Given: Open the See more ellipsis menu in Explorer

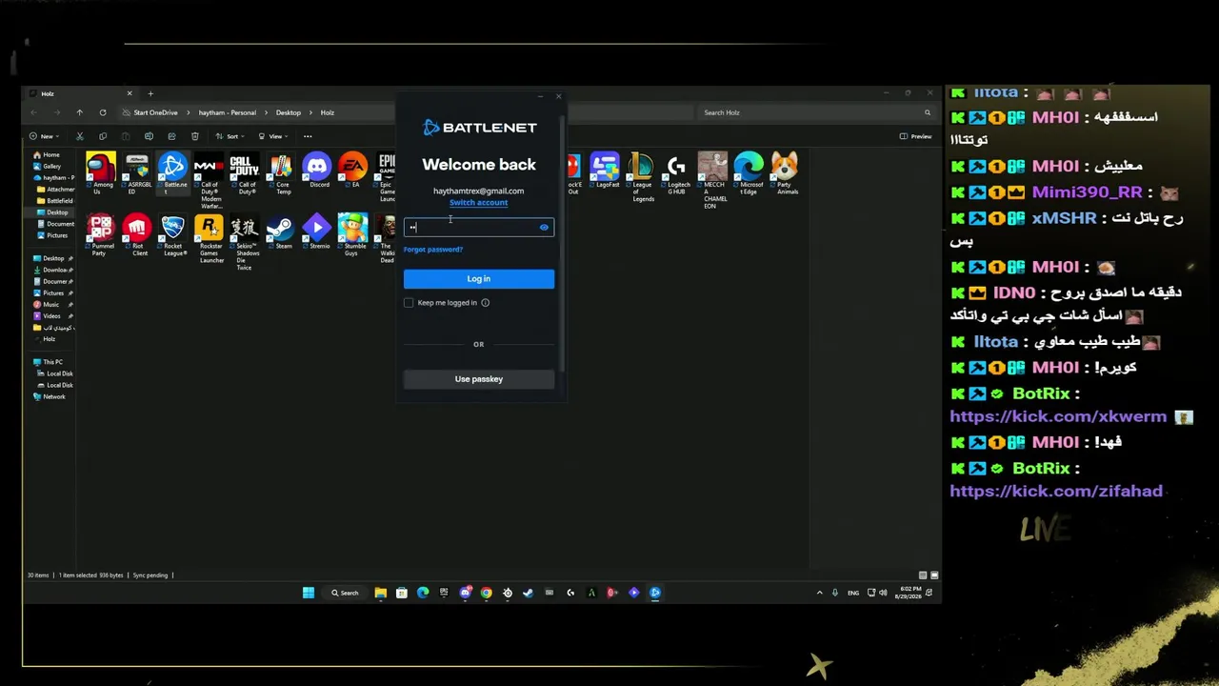Looking at the screenshot, I should (x=308, y=136).
